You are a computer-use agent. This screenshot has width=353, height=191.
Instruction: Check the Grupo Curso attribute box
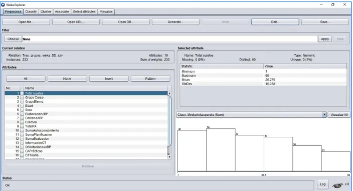point(22,97)
